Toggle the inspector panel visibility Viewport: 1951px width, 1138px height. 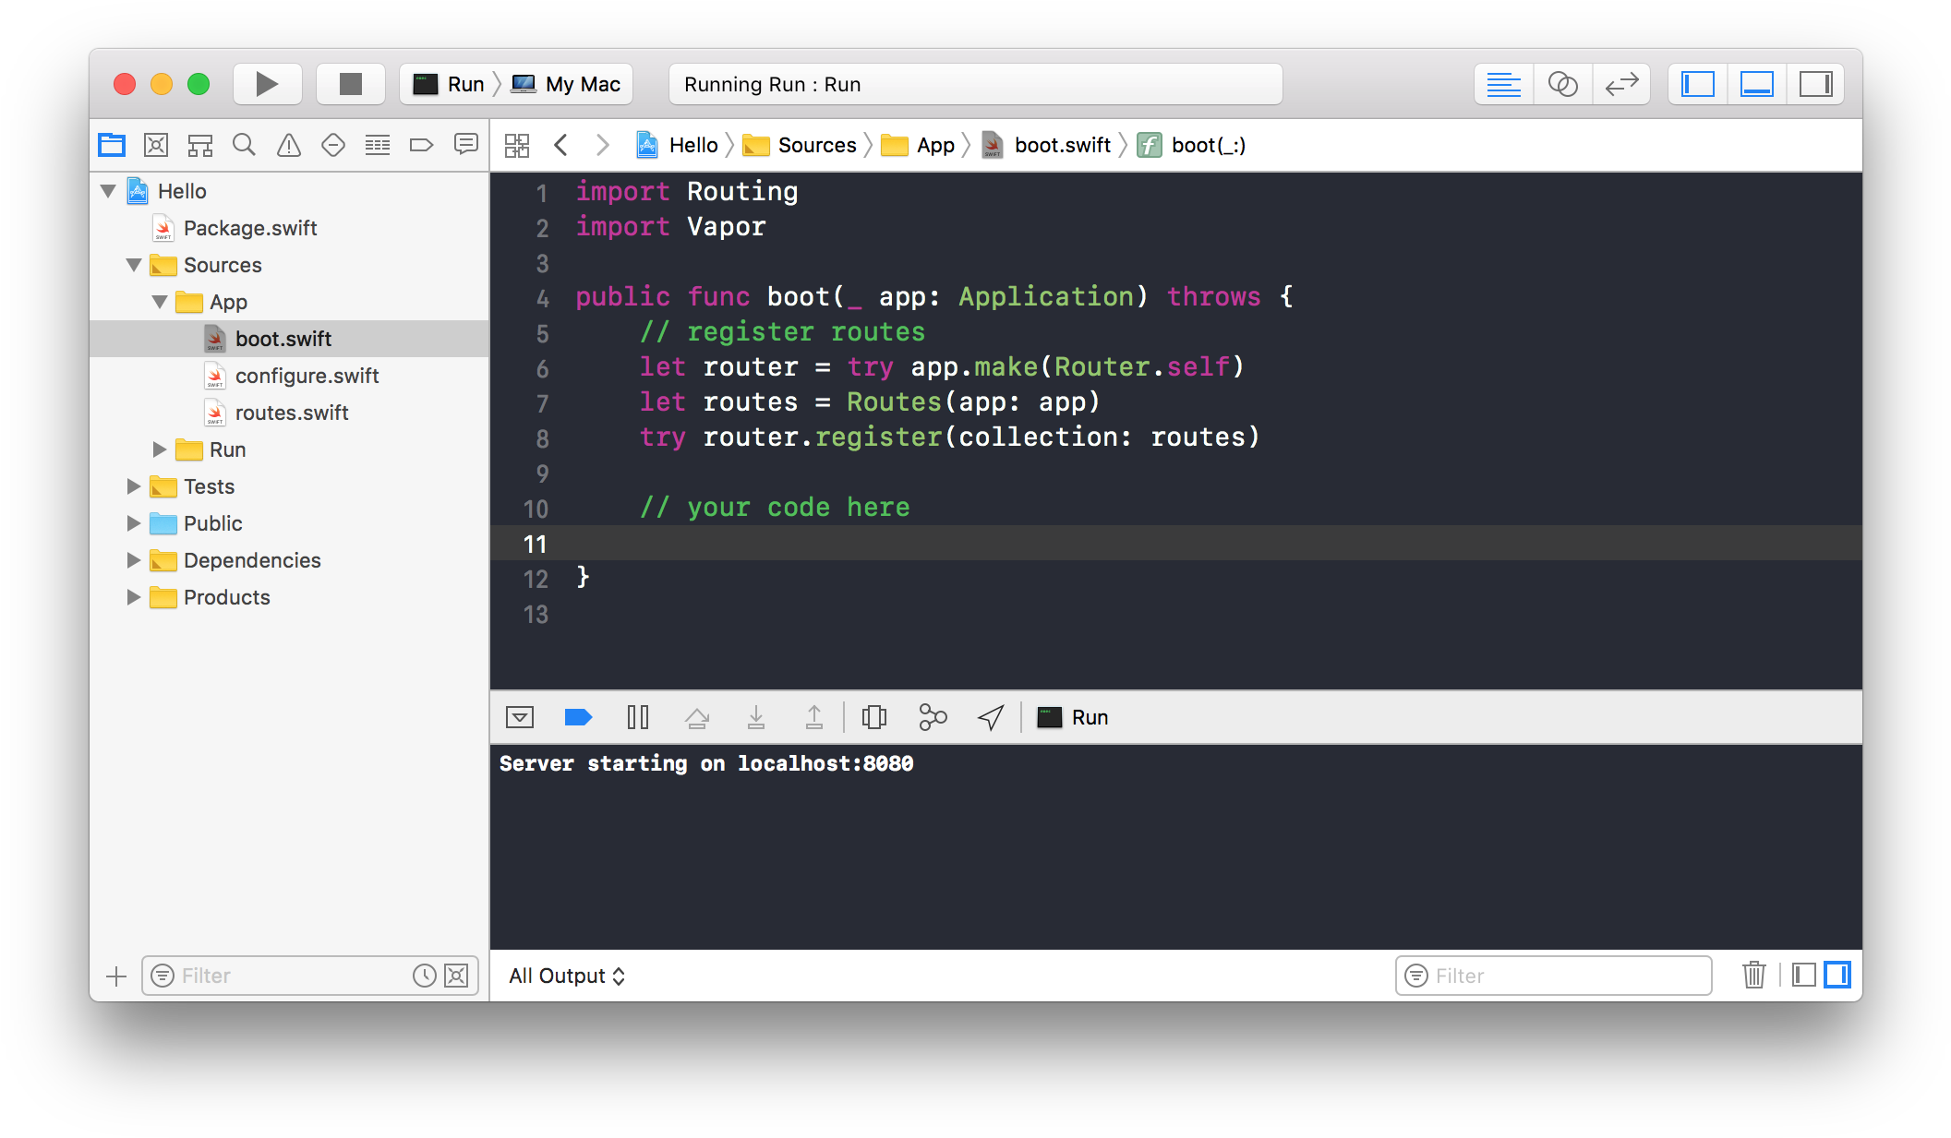1815,83
